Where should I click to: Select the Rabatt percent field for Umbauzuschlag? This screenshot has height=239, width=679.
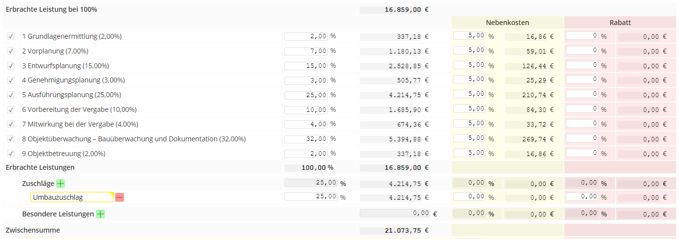(582, 197)
